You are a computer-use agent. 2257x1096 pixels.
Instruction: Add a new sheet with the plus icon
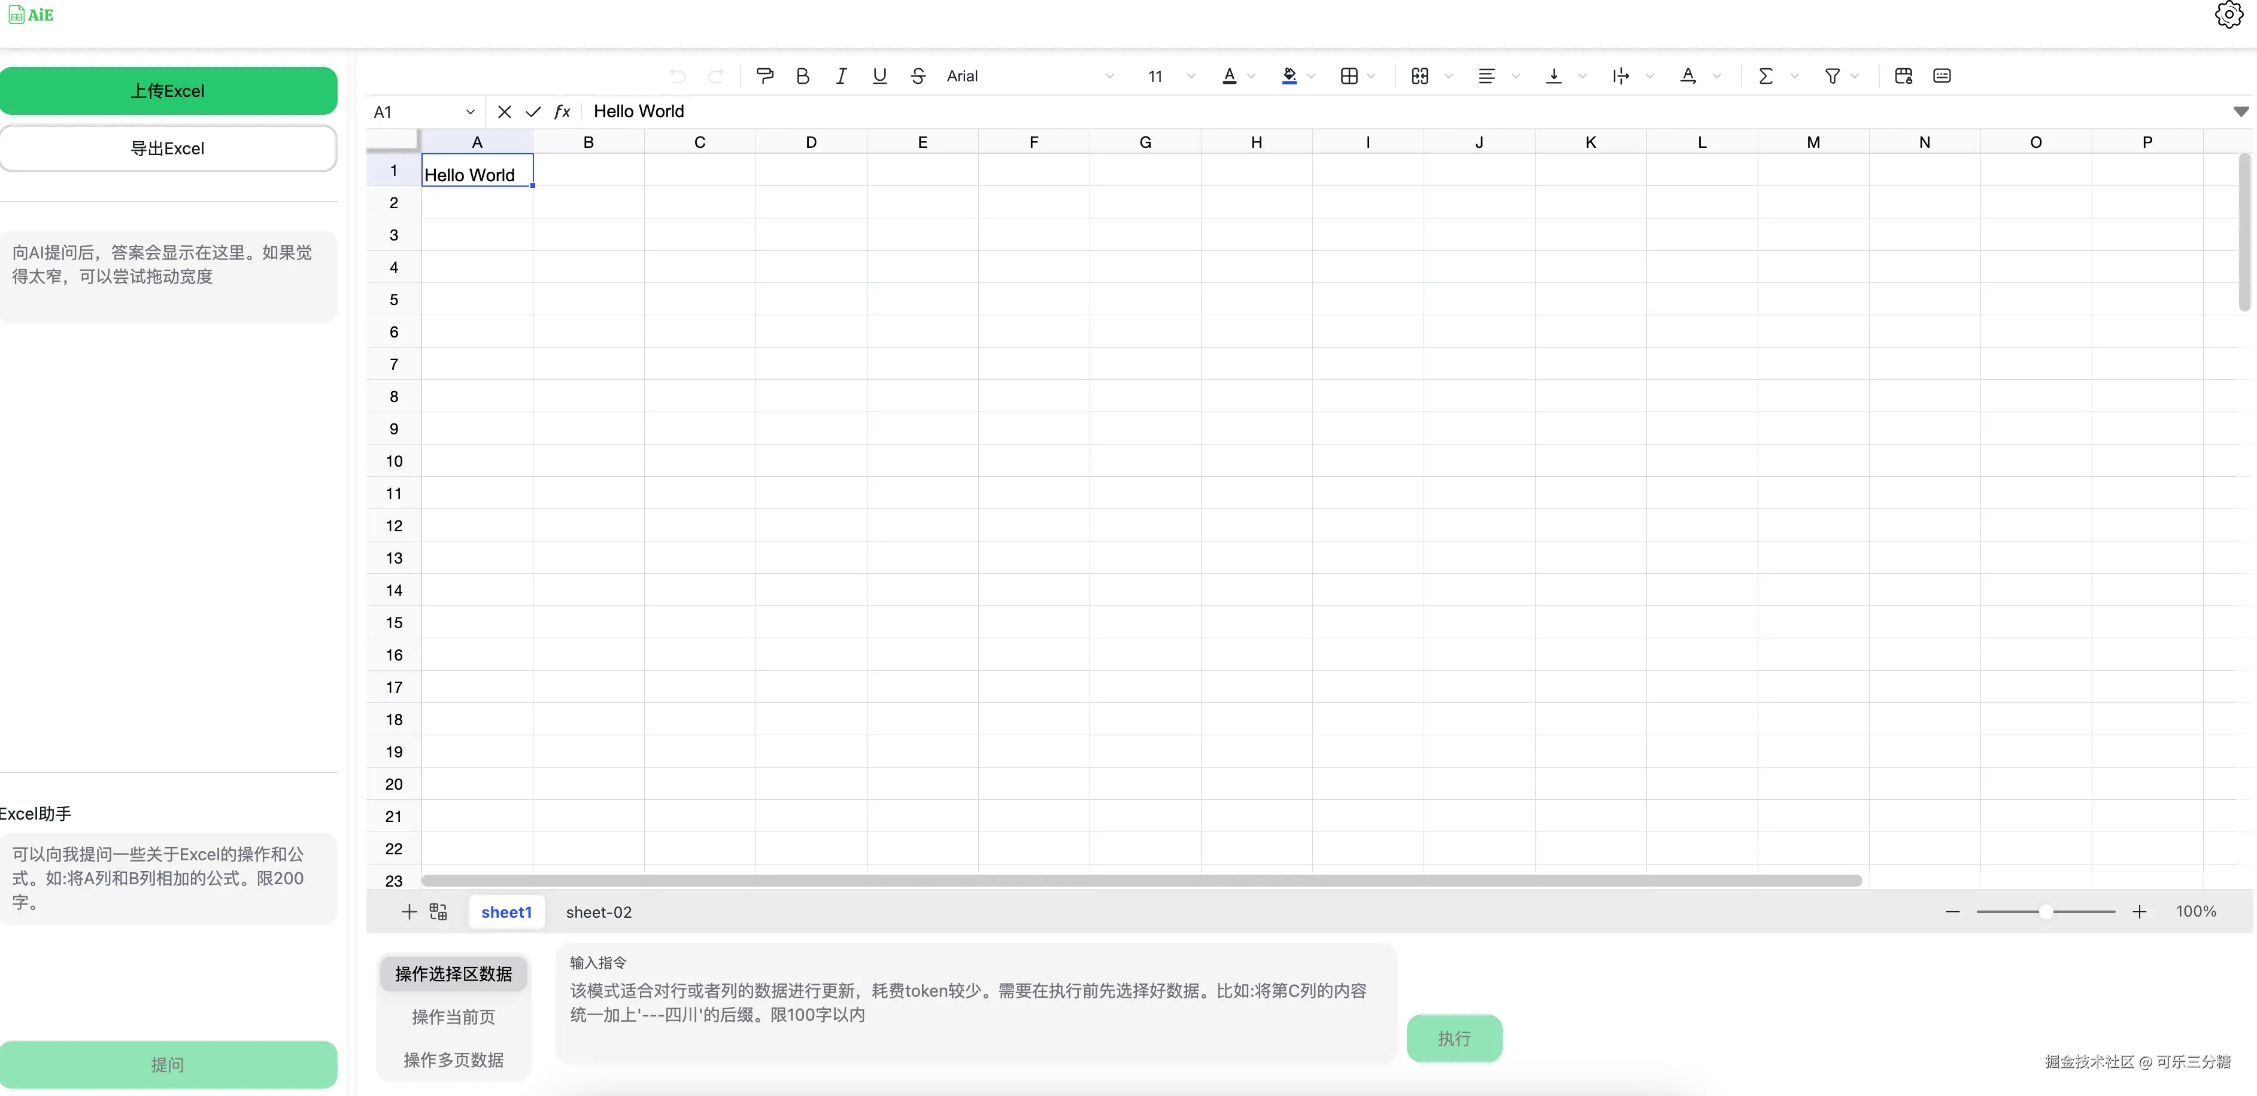(408, 911)
